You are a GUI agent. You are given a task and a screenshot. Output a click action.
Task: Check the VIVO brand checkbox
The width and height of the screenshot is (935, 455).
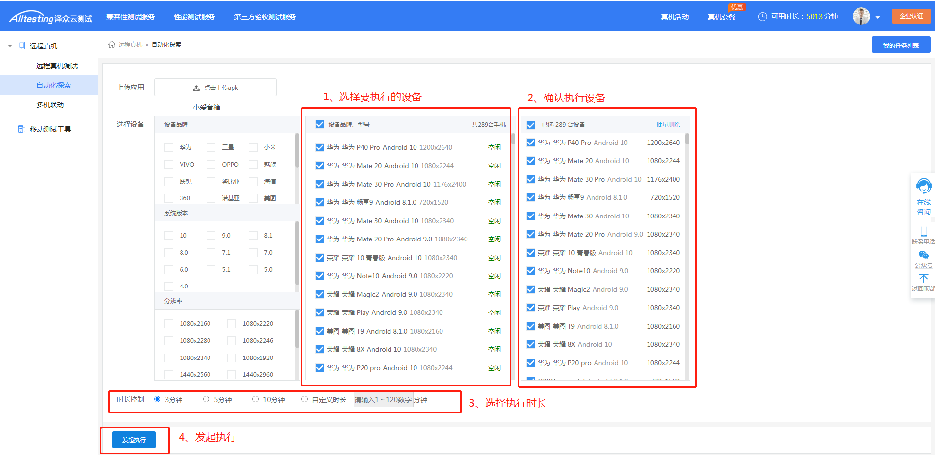[169, 165]
